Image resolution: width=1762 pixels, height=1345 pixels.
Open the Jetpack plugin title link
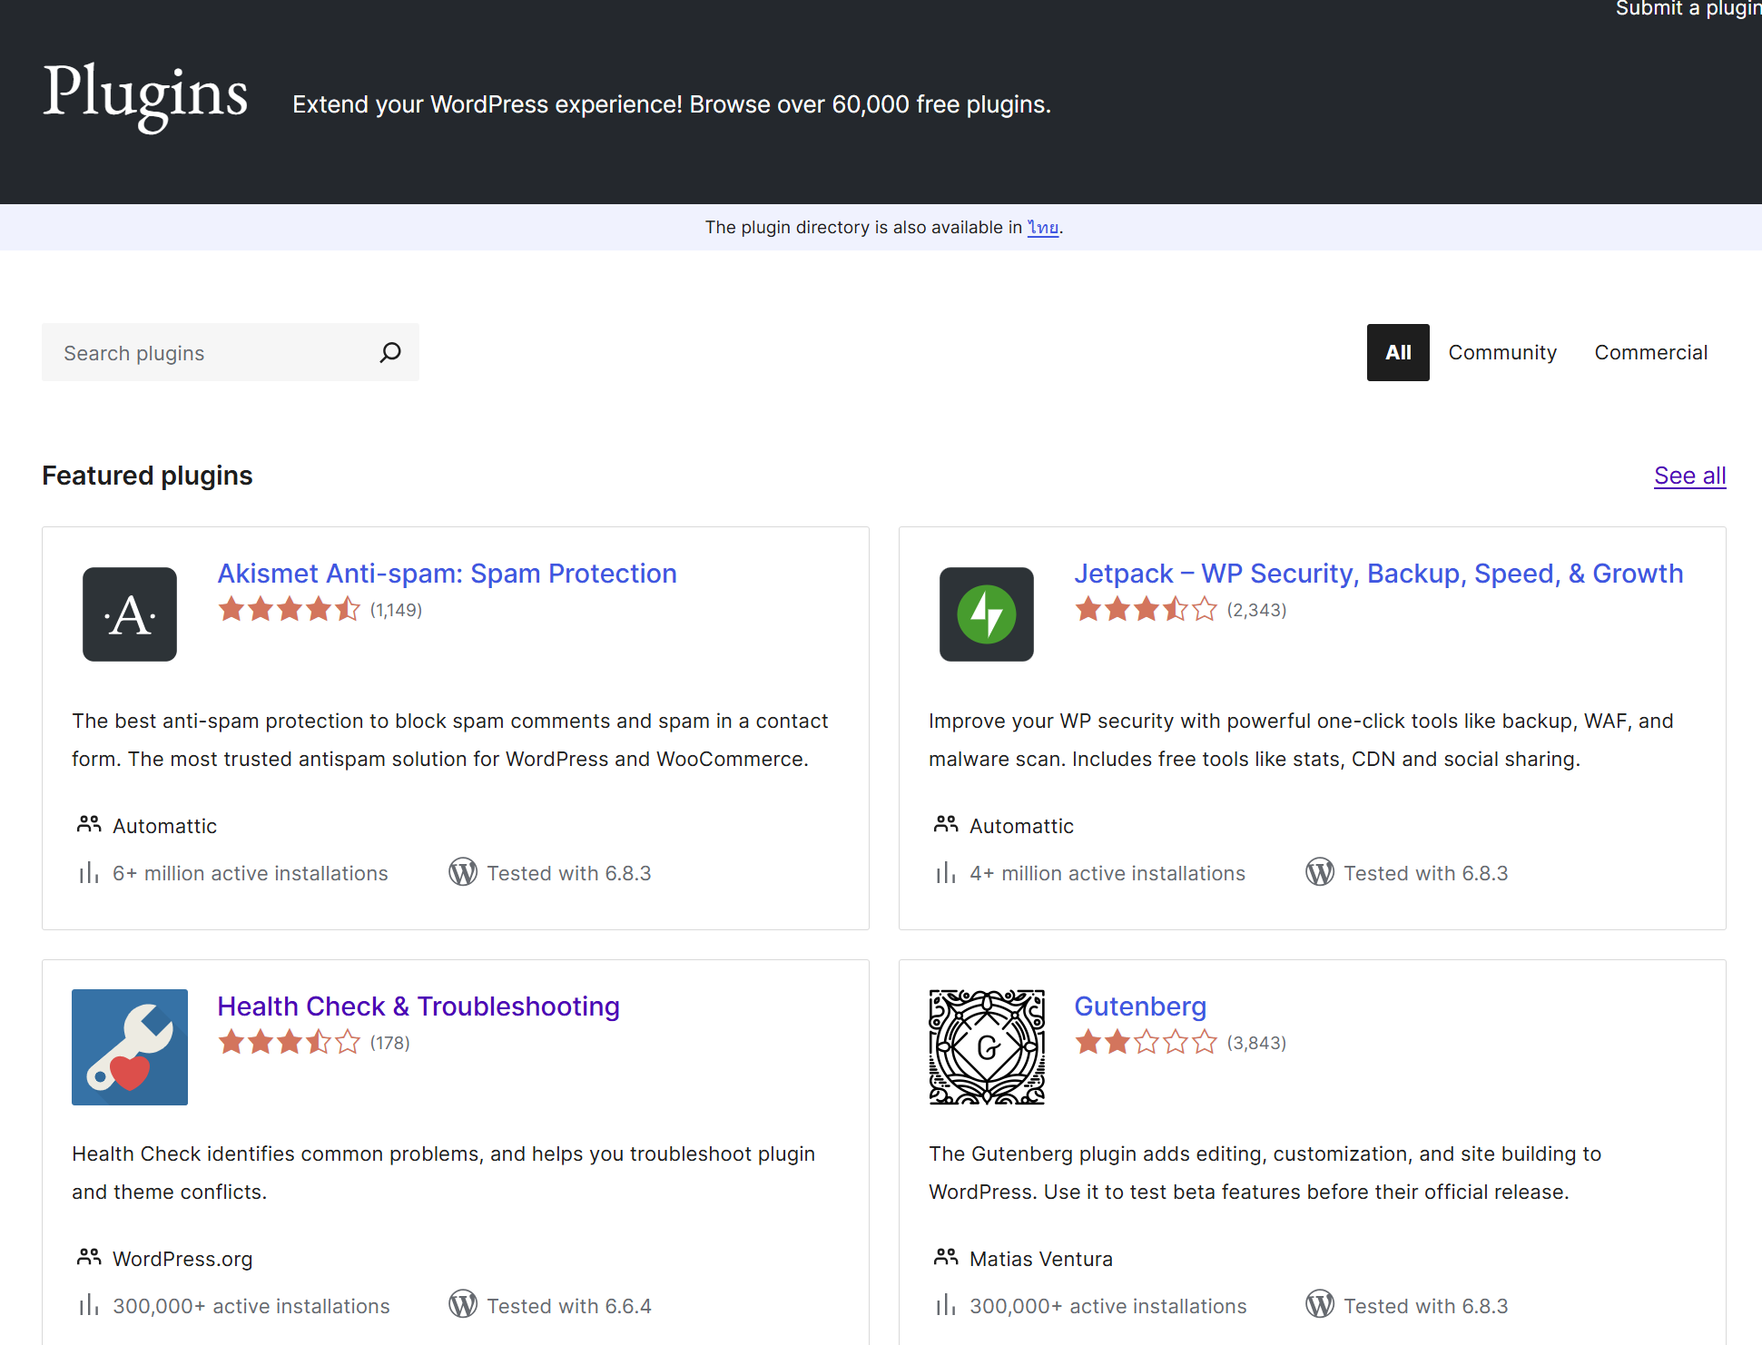point(1378,574)
